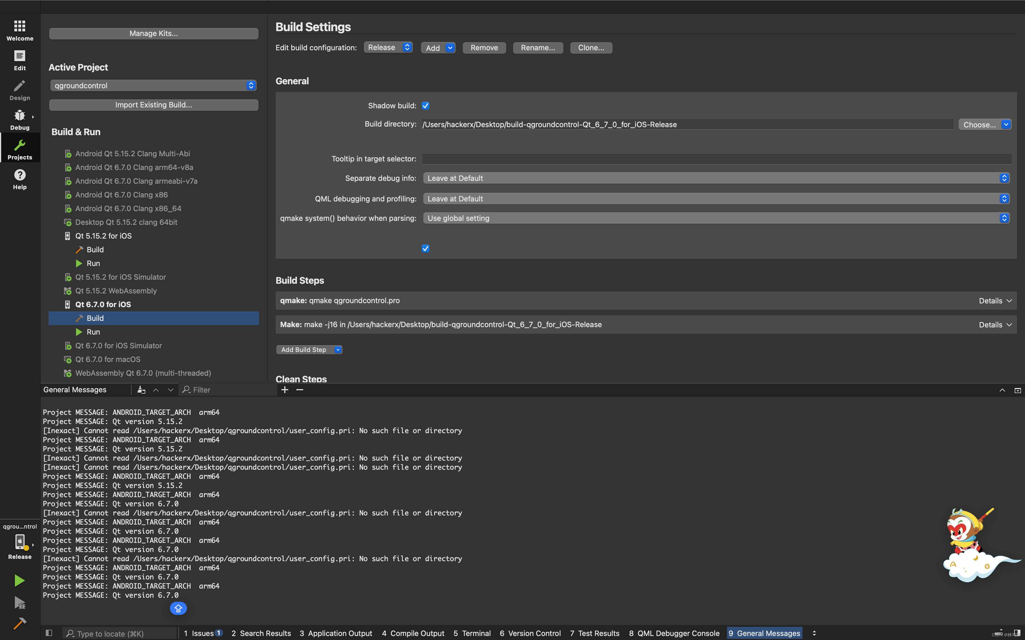Open the output pane selector arrows
Viewport: 1025px width, 640px height.
[814, 633]
